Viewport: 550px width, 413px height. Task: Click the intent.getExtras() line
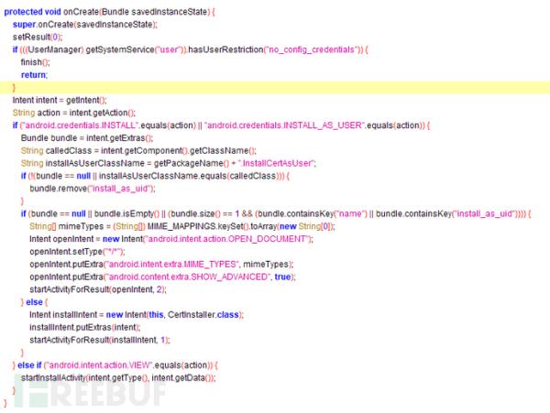point(87,136)
